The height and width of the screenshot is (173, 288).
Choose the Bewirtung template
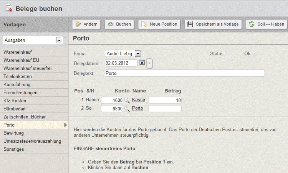(13, 133)
